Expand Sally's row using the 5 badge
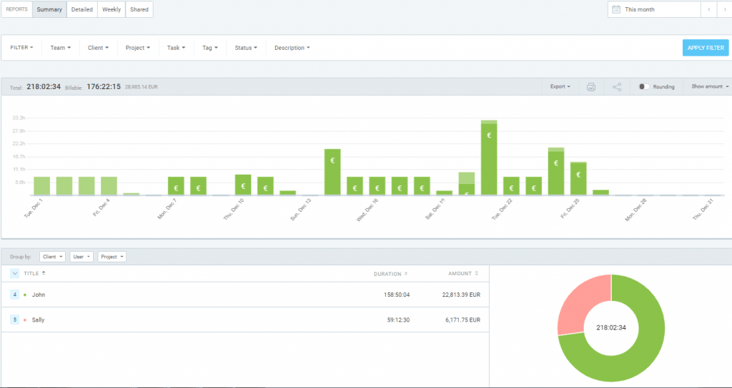The width and height of the screenshot is (732, 388). (15, 320)
